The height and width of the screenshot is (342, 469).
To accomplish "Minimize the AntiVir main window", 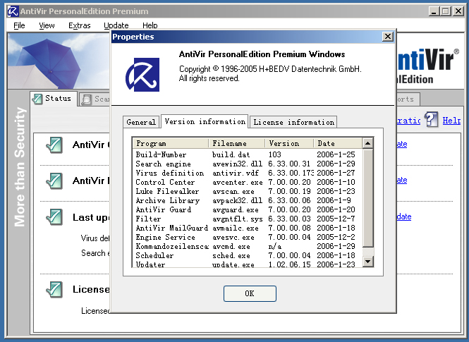I will (x=434, y=11).
